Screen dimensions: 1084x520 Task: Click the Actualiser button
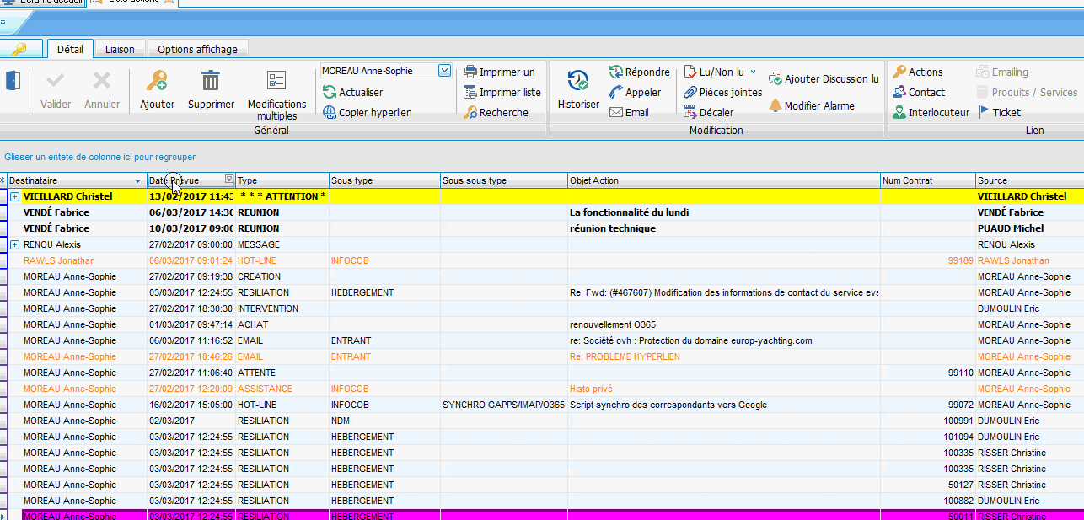pyautogui.click(x=353, y=93)
